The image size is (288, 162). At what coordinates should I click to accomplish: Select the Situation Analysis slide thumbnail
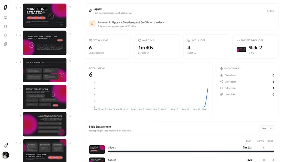[45, 70]
